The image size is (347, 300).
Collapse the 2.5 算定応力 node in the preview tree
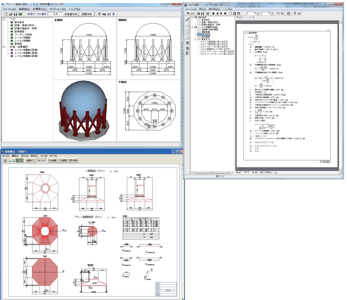coord(196,39)
